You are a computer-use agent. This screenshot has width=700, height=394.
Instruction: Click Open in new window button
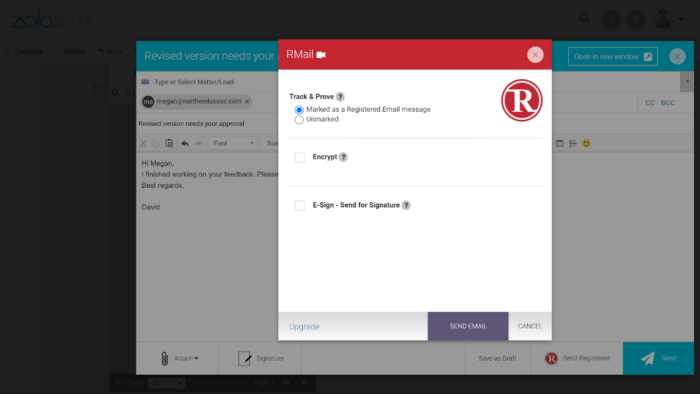[x=613, y=56]
